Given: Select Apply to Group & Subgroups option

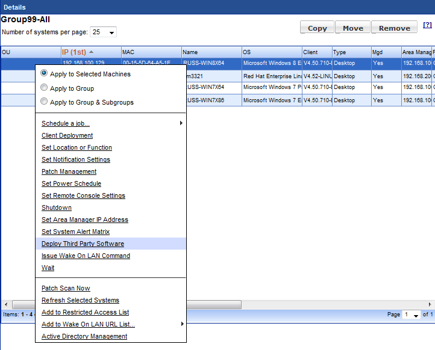Looking at the screenshot, I should (x=44, y=102).
